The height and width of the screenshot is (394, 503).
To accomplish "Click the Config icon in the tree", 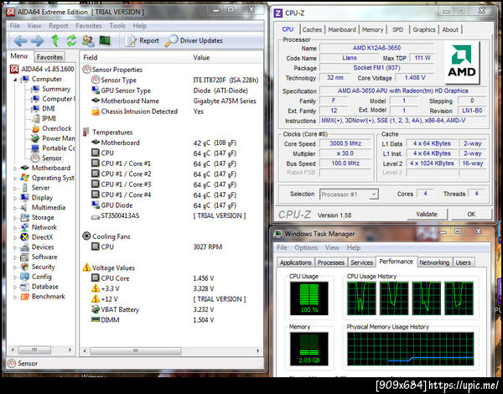I will (x=24, y=277).
